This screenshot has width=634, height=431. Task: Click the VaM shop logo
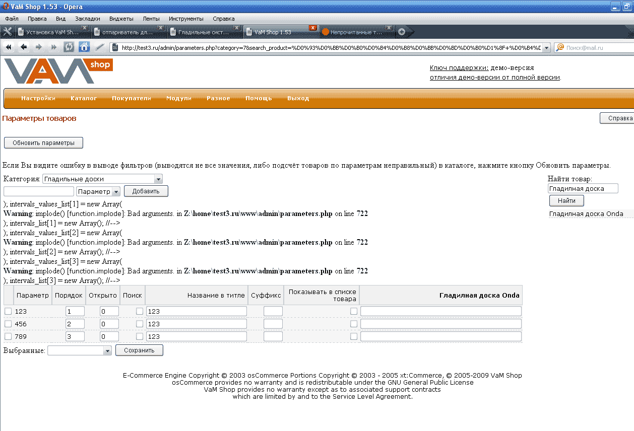[x=58, y=71]
